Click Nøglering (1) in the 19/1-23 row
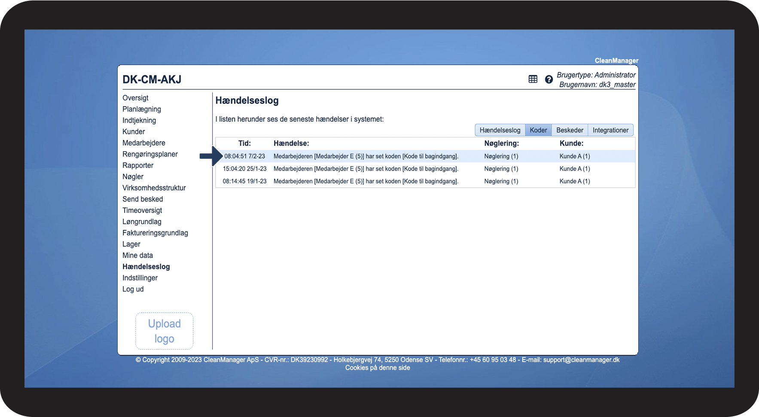The height and width of the screenshot is (417, 759). [x=501, y=181]
